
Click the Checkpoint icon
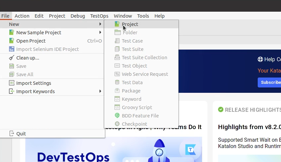(x=117, y=124)
